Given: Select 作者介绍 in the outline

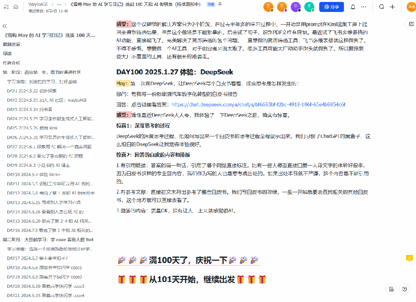Looking at the screenshot, I should point(12,63).
